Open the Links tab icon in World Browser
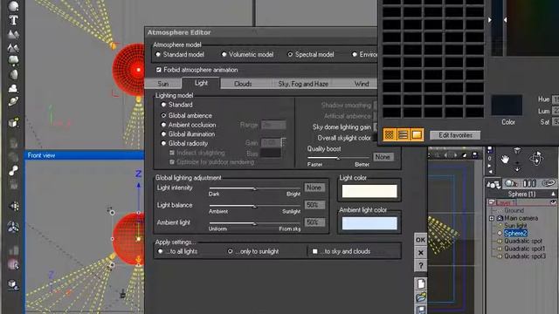559x314 pixels. pyautogui.click(x=549, y=184)
